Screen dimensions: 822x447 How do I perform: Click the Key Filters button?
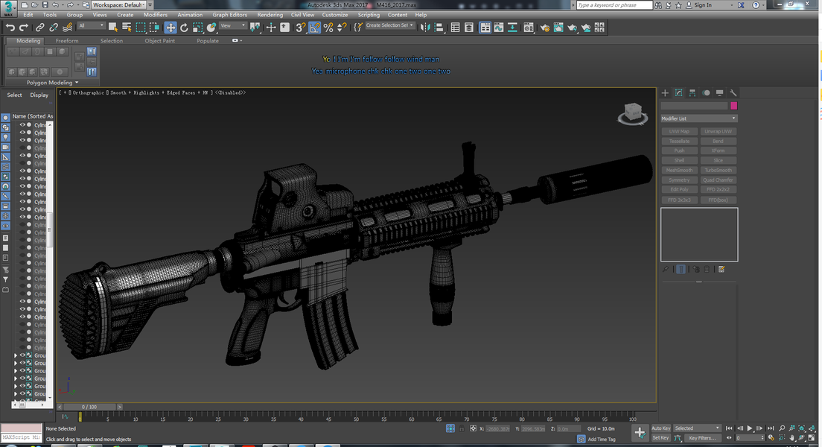point(702,437)
